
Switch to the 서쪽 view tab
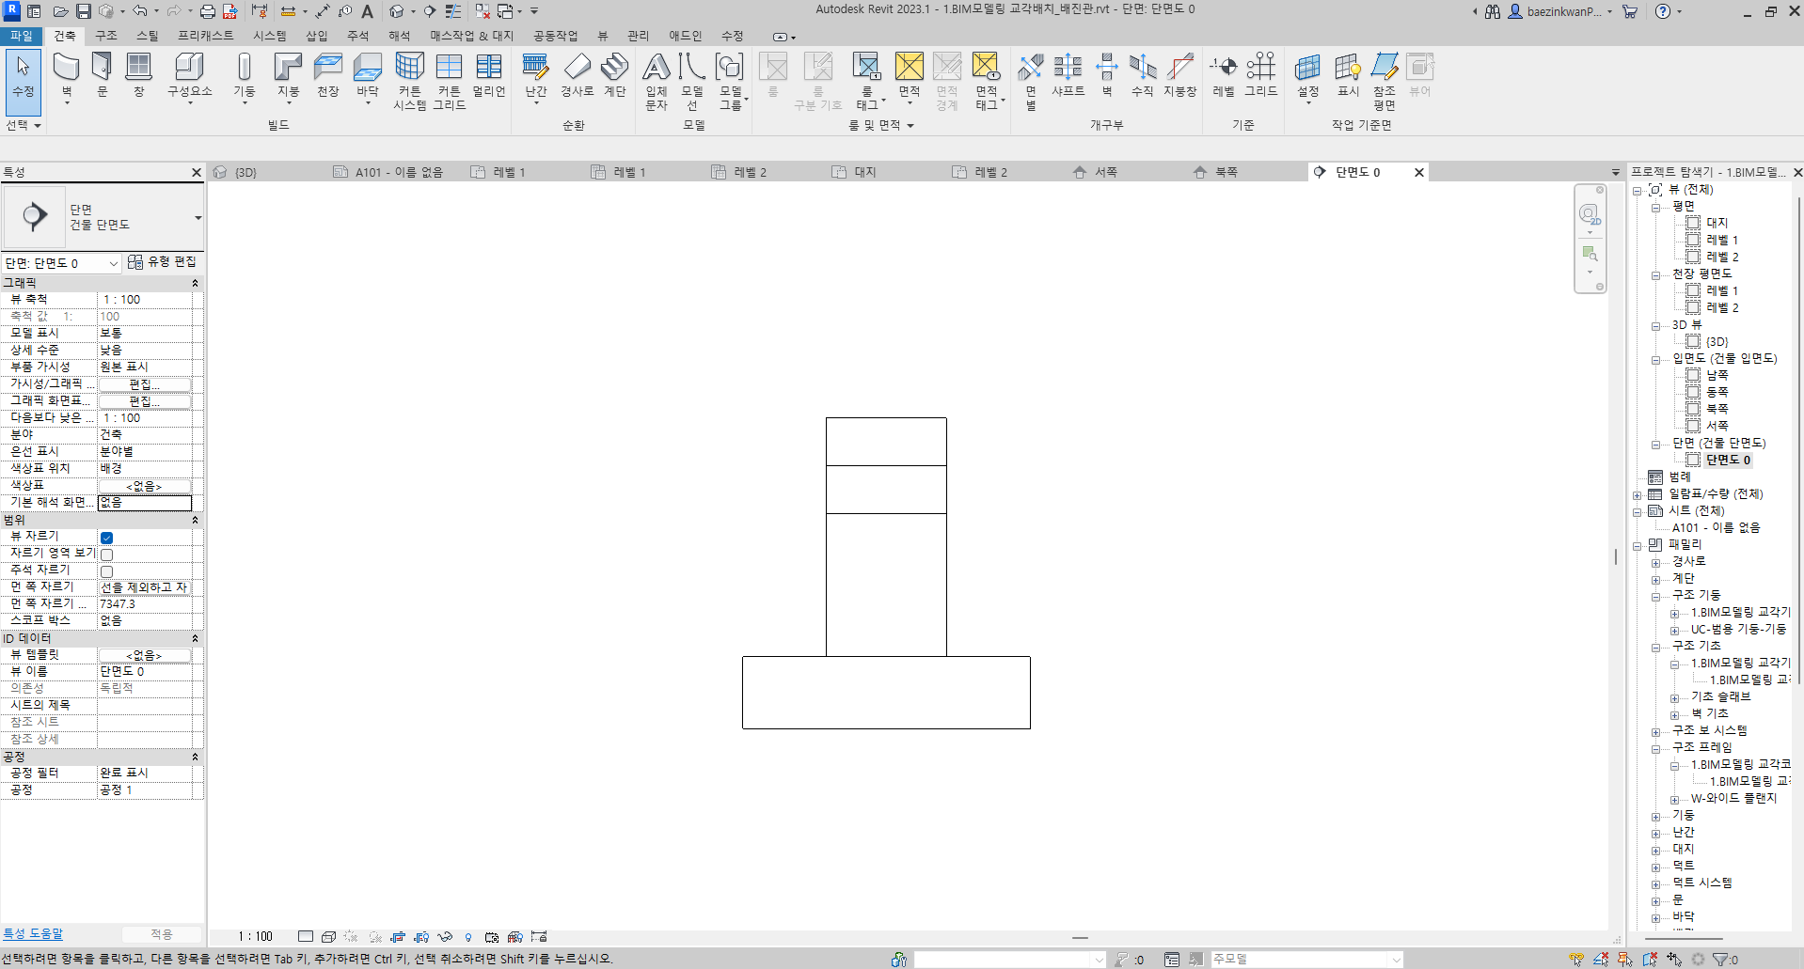(x=1105, y=172)
